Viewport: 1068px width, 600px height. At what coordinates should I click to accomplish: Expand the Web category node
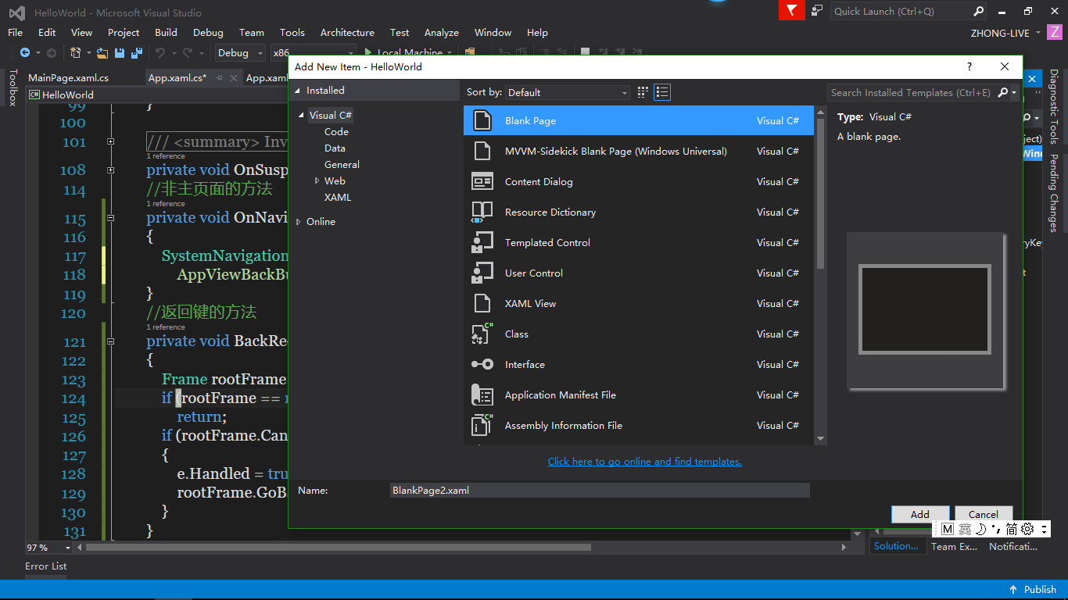[x=317, y=180]
